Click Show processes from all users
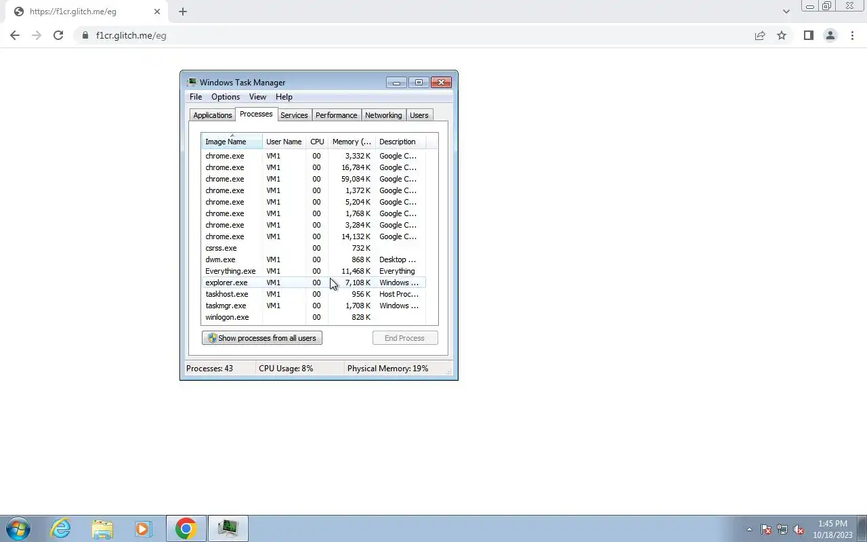 (261, 338)
